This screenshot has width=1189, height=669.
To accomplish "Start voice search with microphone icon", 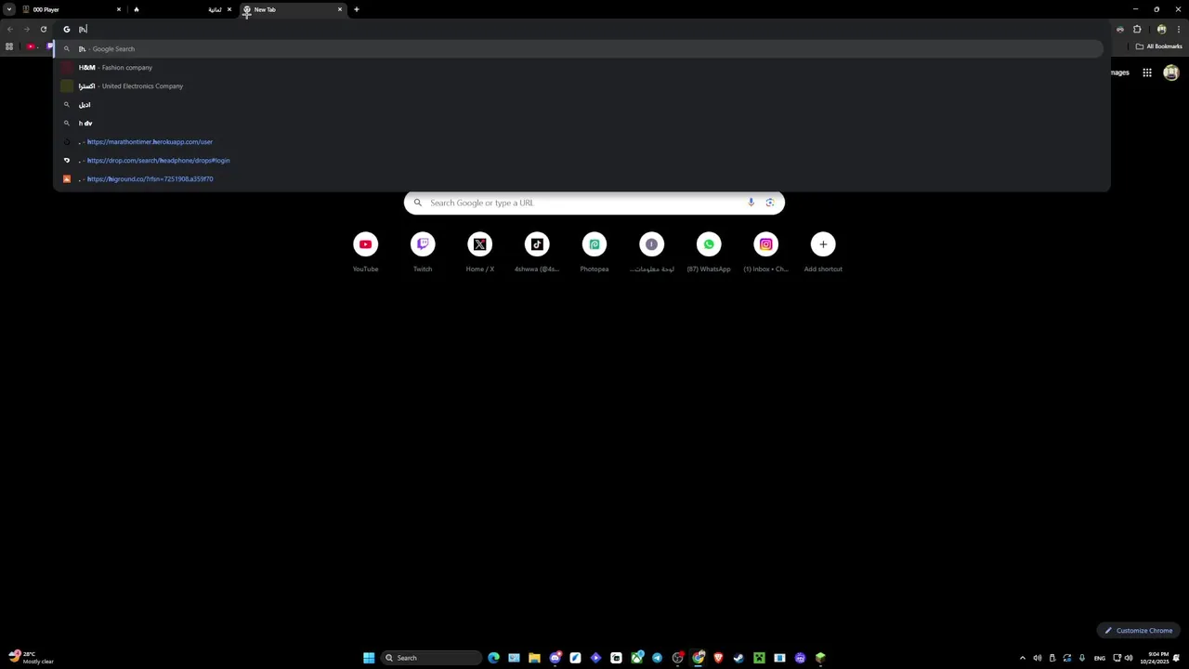I will click(x=751, y=203).
